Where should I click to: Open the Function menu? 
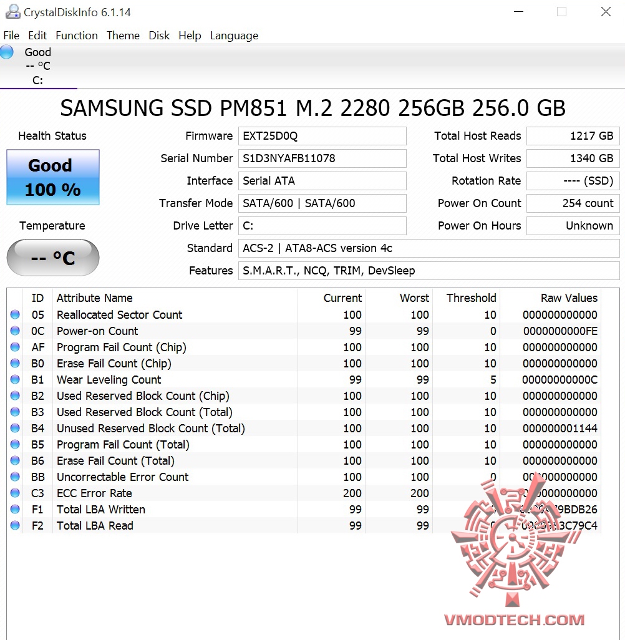(76, 36)
